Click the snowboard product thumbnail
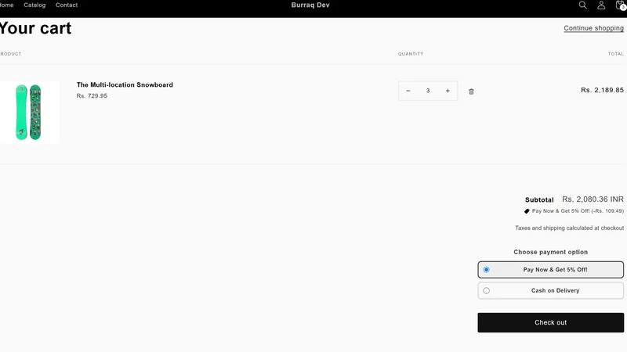The width and height of the screenshot is (627, 352). (29, 112)
